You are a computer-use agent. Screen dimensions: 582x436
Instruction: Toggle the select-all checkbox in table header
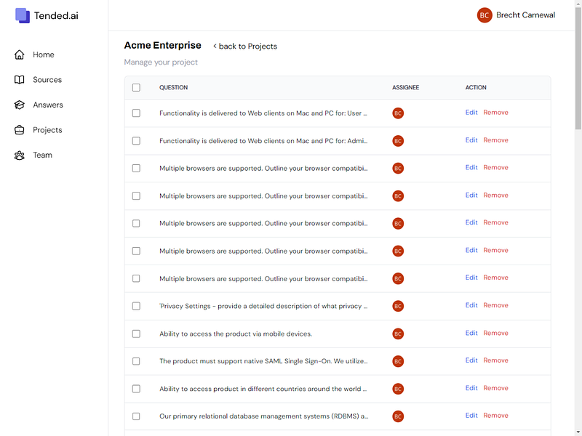pos(136,88)
